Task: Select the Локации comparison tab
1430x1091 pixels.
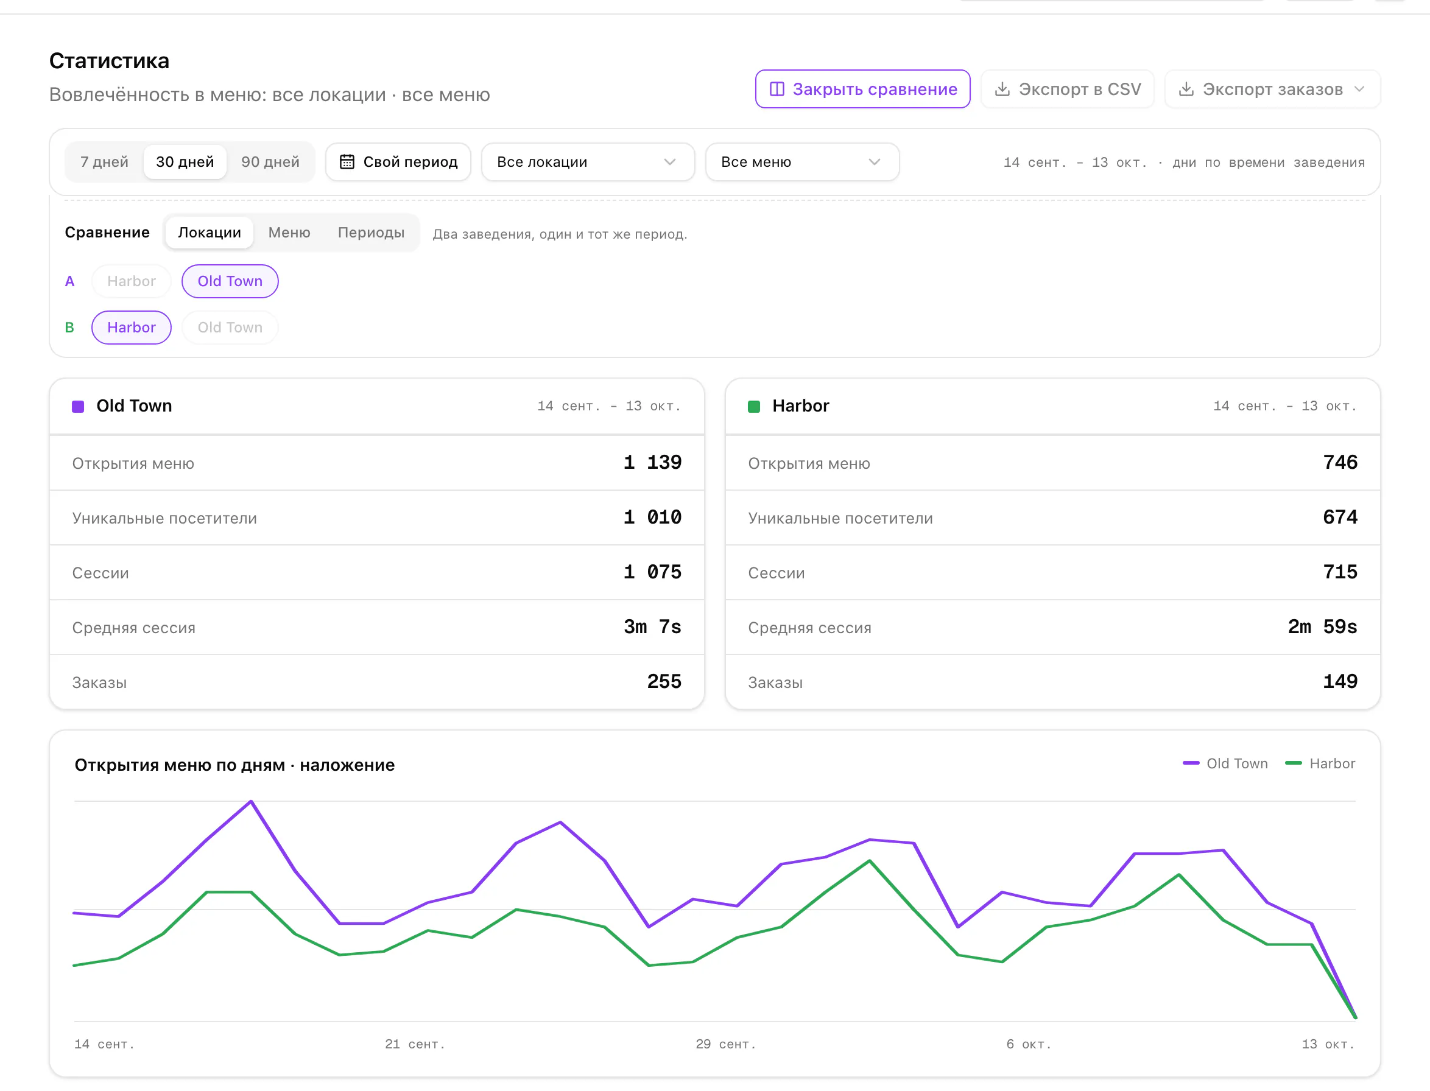Action: point(210,233)
